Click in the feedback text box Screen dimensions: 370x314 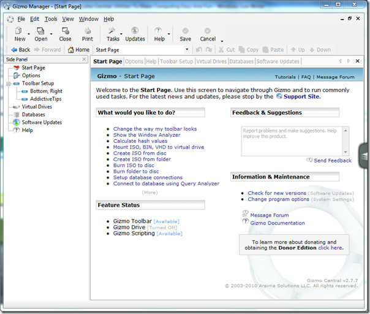click(x=292, y=141)
